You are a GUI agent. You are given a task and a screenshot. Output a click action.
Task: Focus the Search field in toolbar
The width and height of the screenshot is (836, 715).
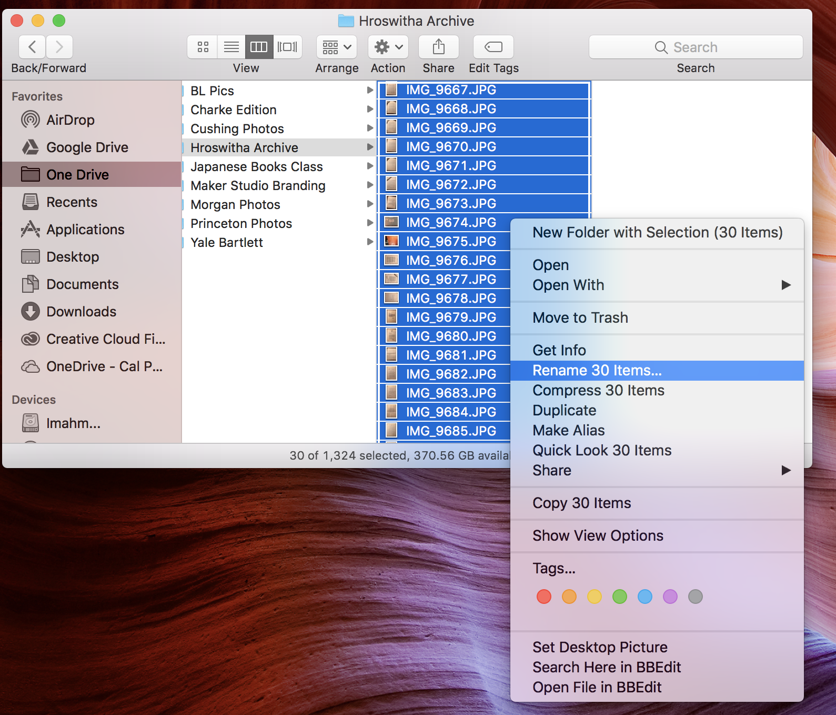pos(696,47)
